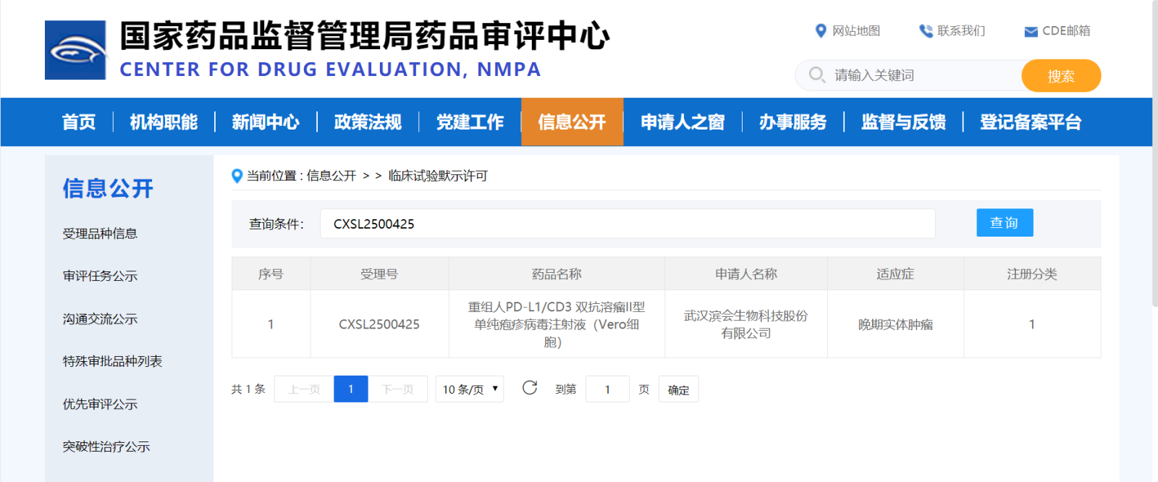Open 受理品种信息 in the sidebar
This screenshot has width=1158, height=482.
pos(100,234)
